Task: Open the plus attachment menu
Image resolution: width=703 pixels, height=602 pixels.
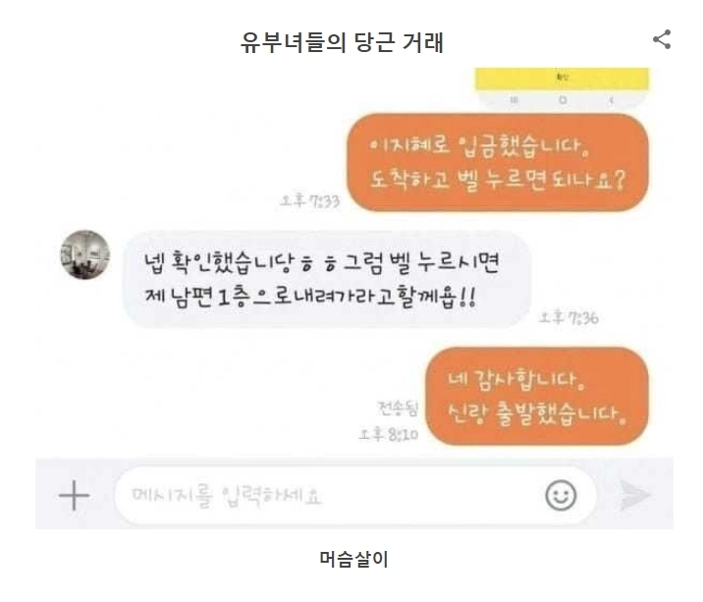Action: click(74, 495)
